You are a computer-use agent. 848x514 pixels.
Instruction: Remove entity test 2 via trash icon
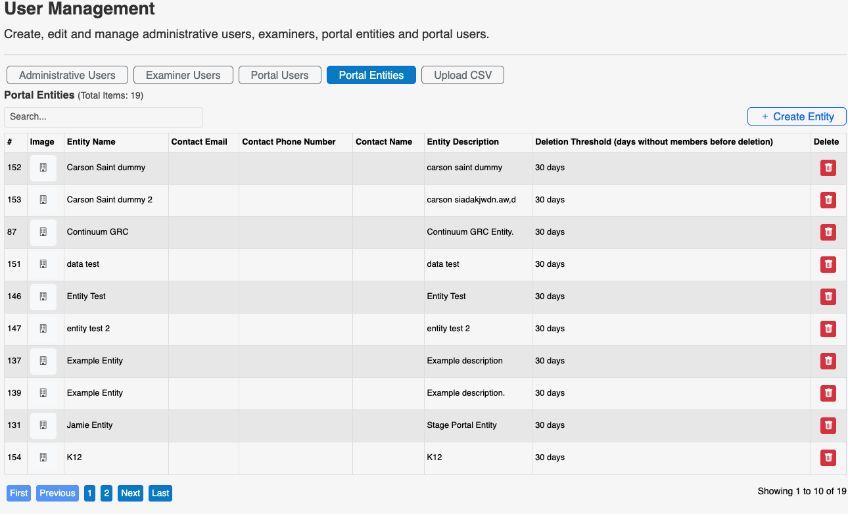pyautogui.click(x=828, y=329)
